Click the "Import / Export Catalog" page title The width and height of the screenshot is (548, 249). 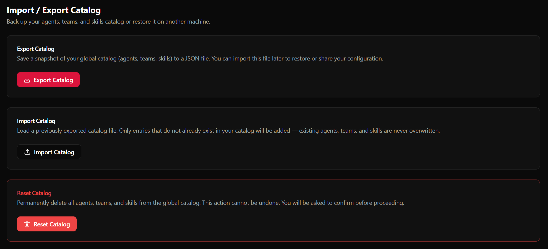54,10
